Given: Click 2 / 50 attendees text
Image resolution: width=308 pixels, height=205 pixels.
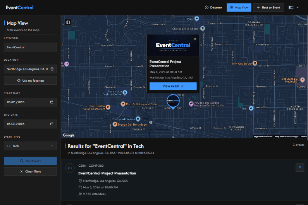Looking at the screenshot, I should pyautogui.click(x=94, y=194).
